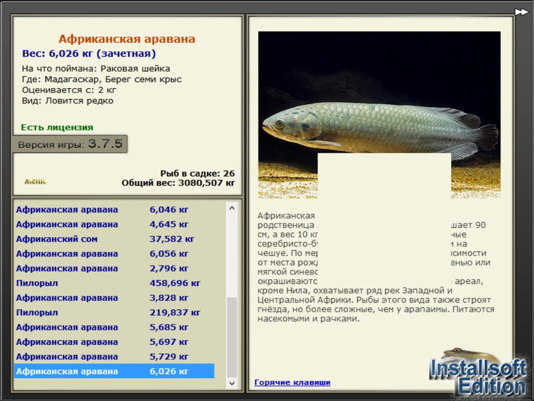Click the Африканская аравана fish title
This screenshot has height=401, width=534.
(x=127, y=39)
